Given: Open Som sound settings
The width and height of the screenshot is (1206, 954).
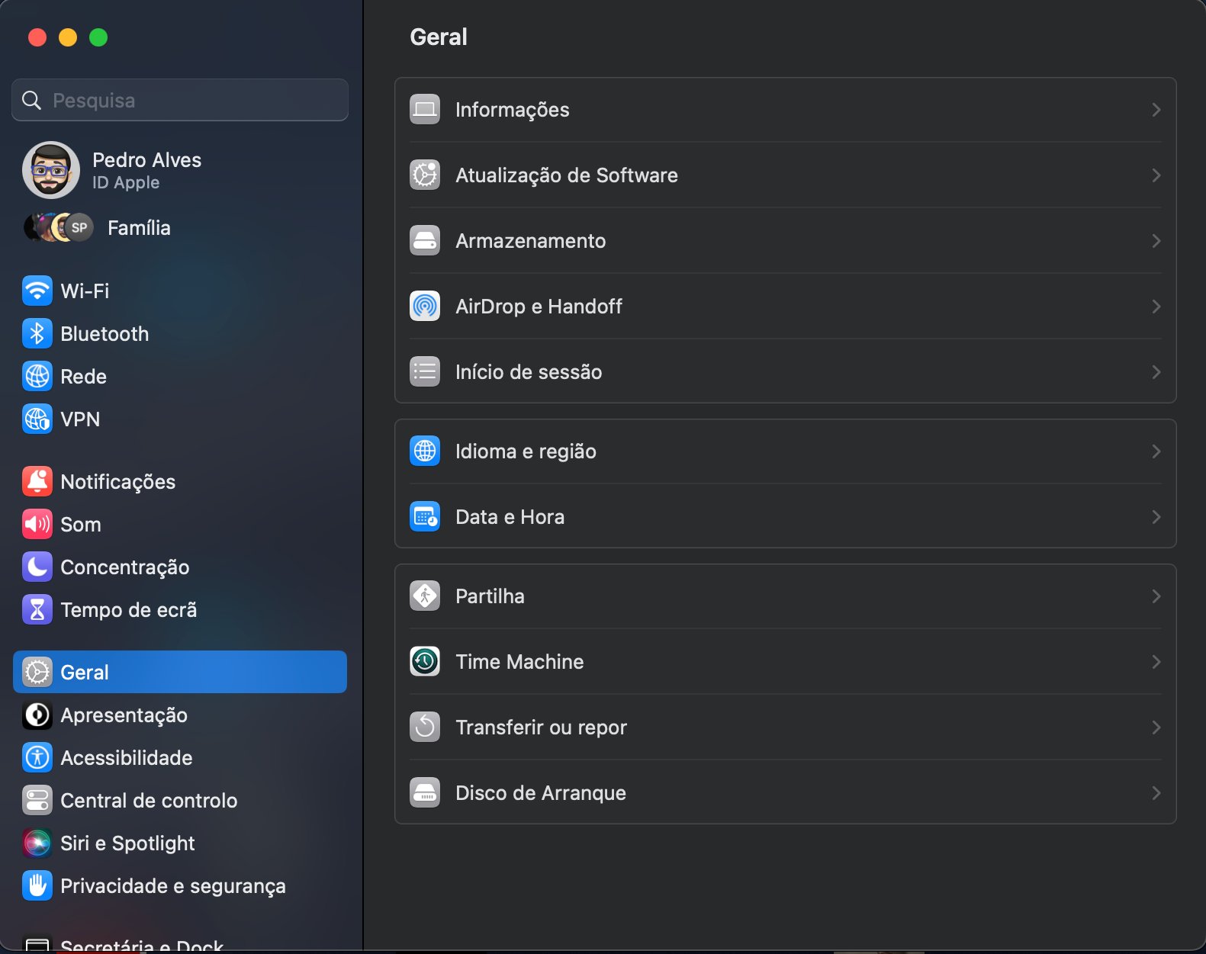Looking at the screenshot, I should coord(180,524).
